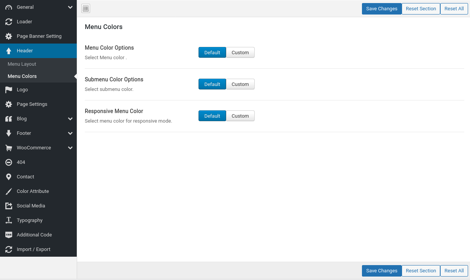Click the Additional Code CSS icon
Viewport: 470px width, 280px height.
click(x=9, y=235)
